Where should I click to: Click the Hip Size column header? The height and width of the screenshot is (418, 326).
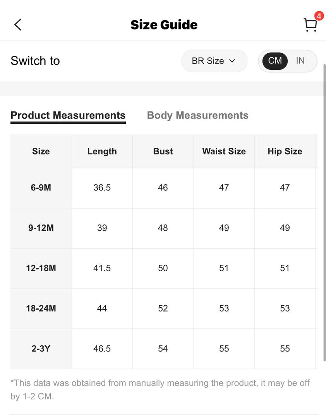click(285, 151)
